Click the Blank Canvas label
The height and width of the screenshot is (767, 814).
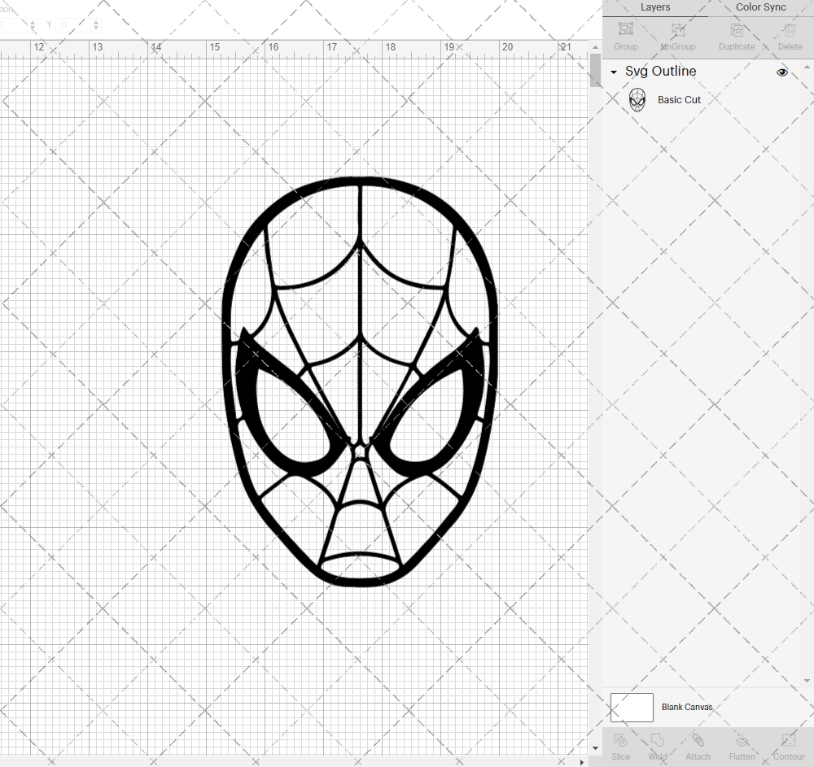[x=687, y=707]
